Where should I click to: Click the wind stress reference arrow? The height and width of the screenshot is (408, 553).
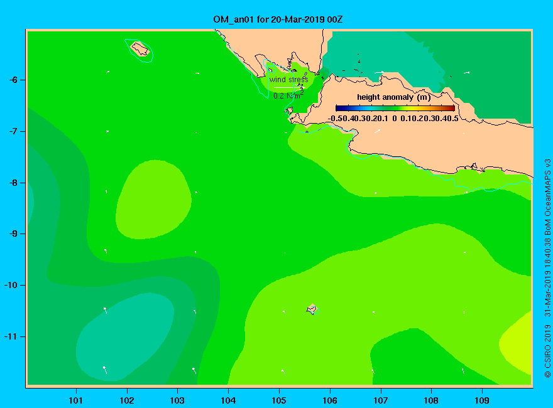288,87
